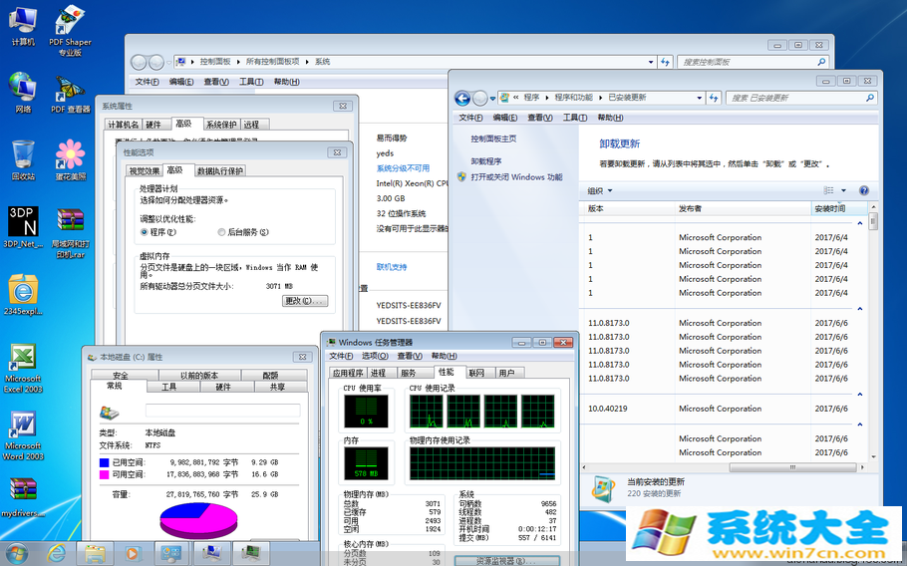Open 卸载程序 link in sidebar

[x=486, y=161]
